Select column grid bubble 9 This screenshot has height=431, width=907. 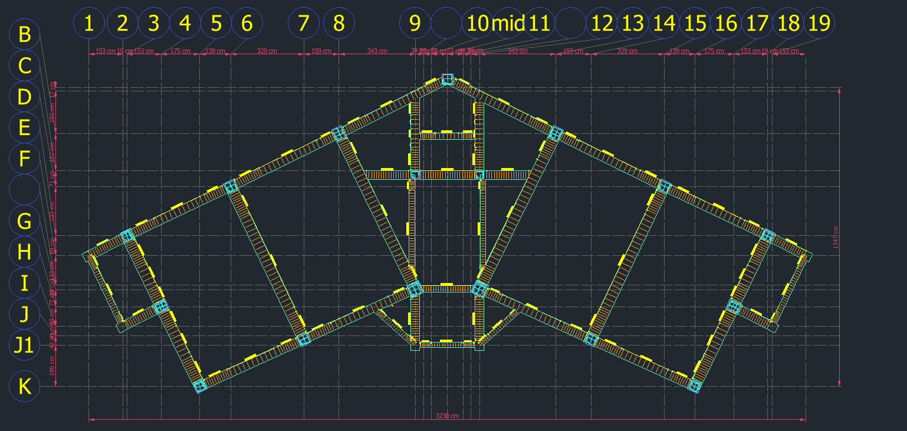[415, 24]
